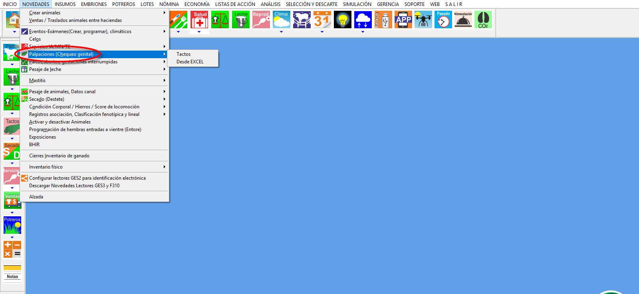Screen dimensions: 639x294
Task: Open the Reprod reproduction icon
Action: pos(261,20)
